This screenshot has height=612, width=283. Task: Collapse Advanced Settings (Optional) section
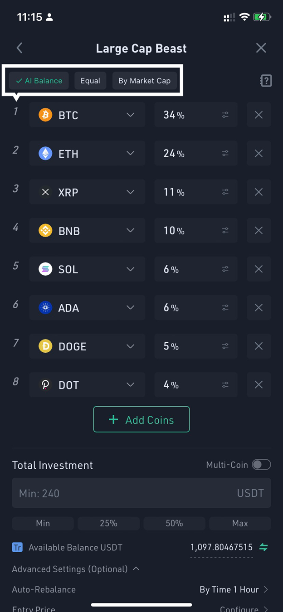point(76,568)
